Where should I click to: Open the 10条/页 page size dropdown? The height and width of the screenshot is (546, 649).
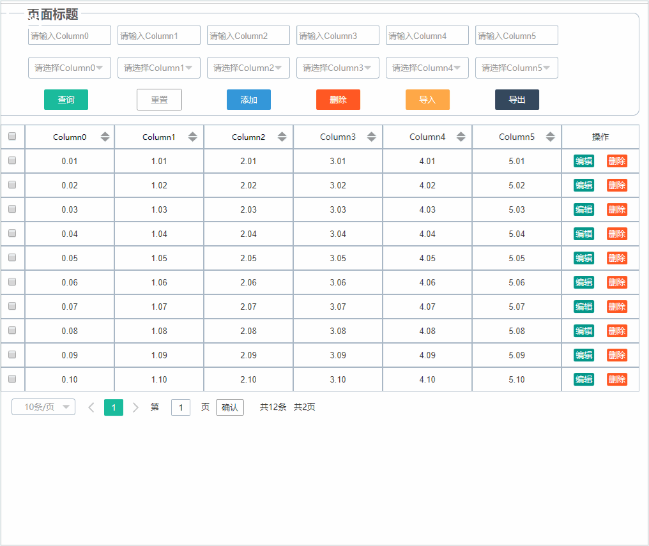click(43, 407)
